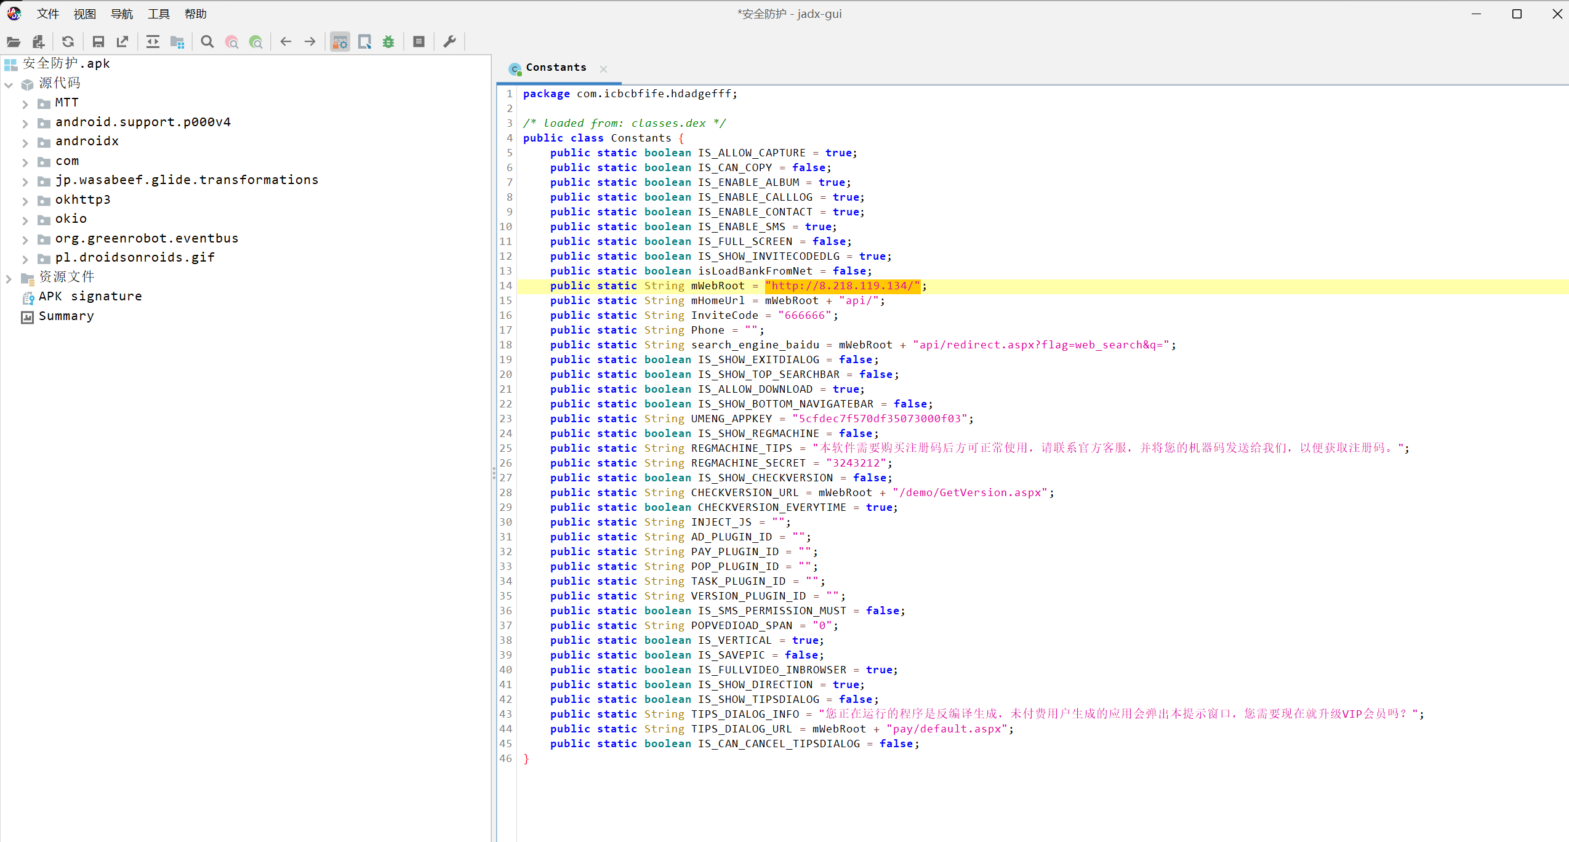Open the Class search pink magnifier icon
Viewport: 1569px width, 842px height.
click(232, 42)
